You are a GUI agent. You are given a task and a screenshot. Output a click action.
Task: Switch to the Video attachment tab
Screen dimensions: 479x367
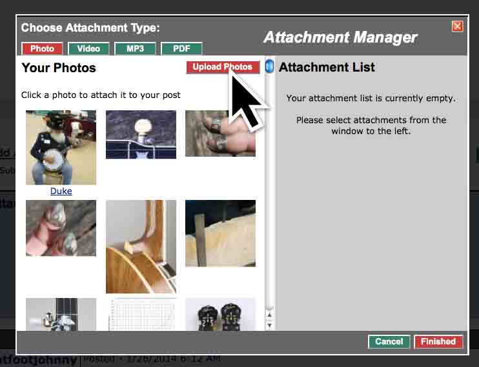[x=88, y=48]
